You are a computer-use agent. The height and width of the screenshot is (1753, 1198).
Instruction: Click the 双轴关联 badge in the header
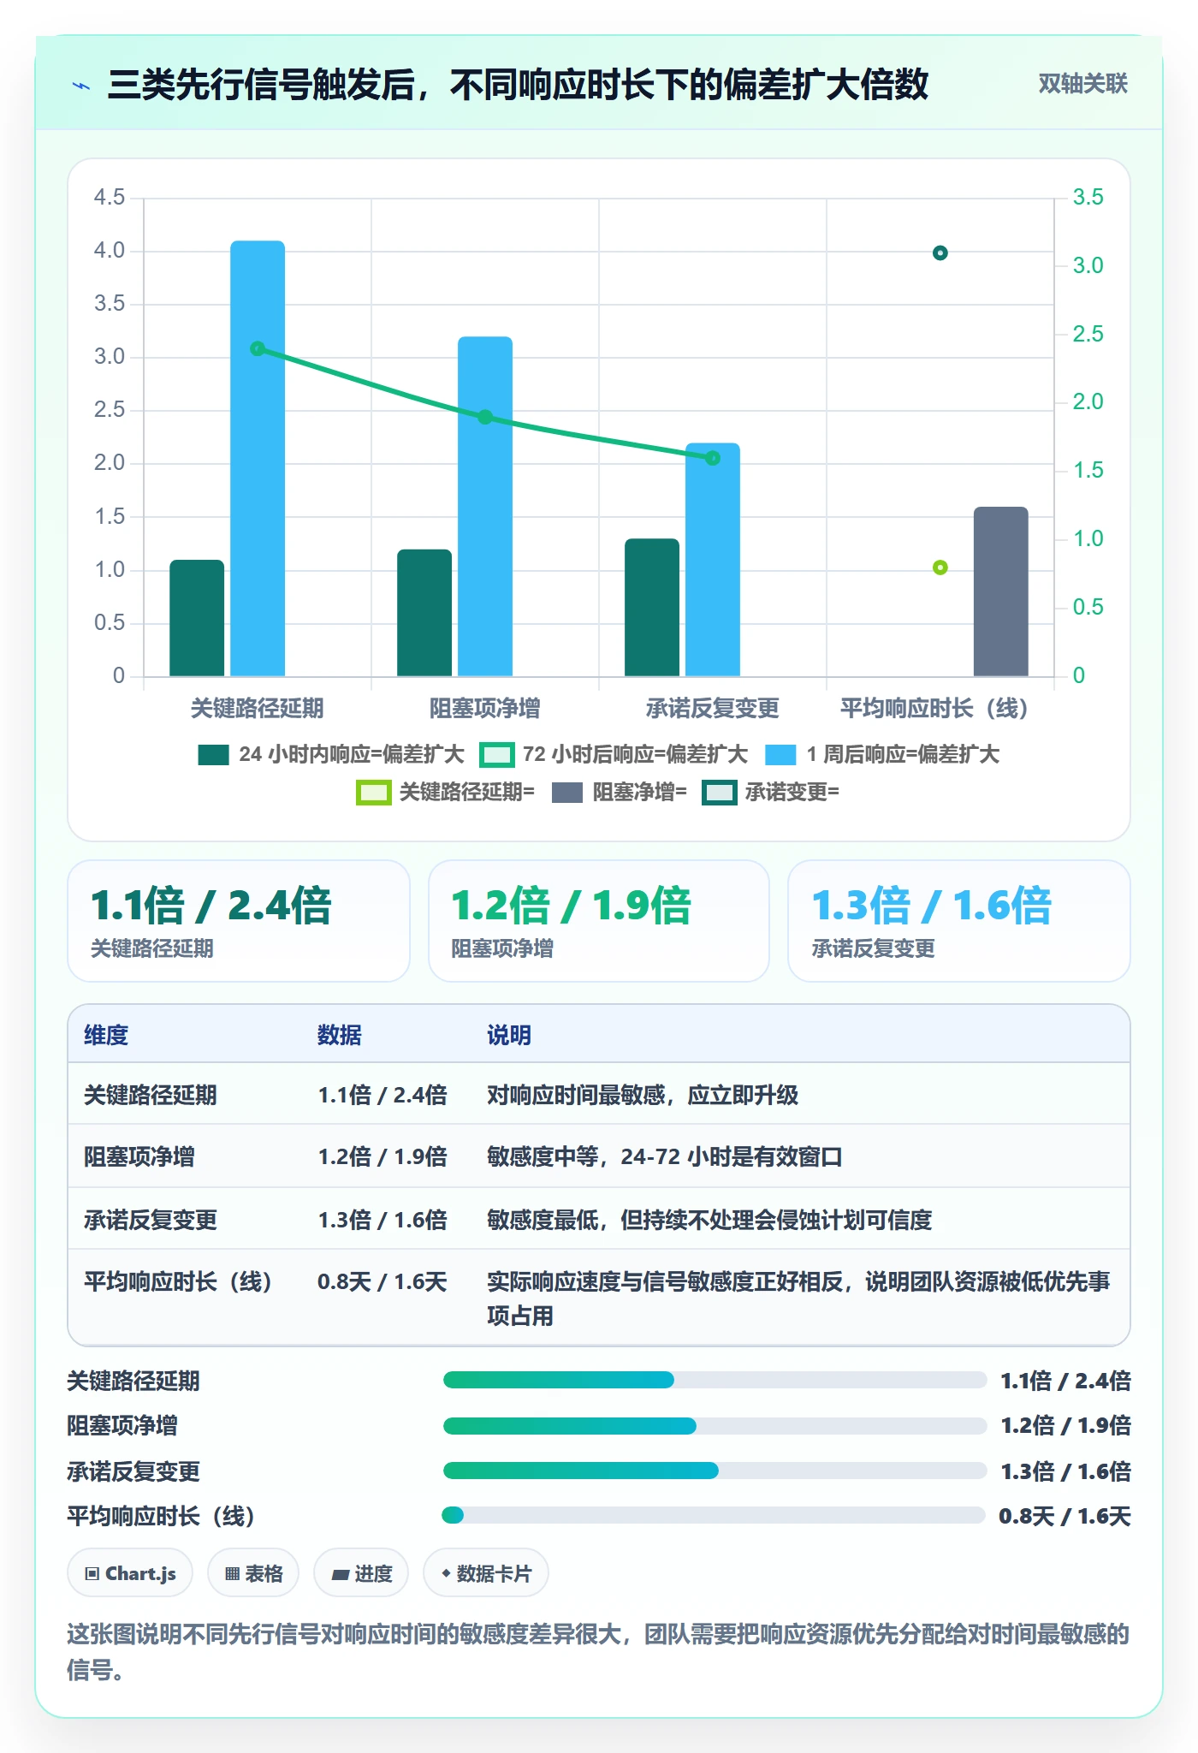pos(1082,84)
